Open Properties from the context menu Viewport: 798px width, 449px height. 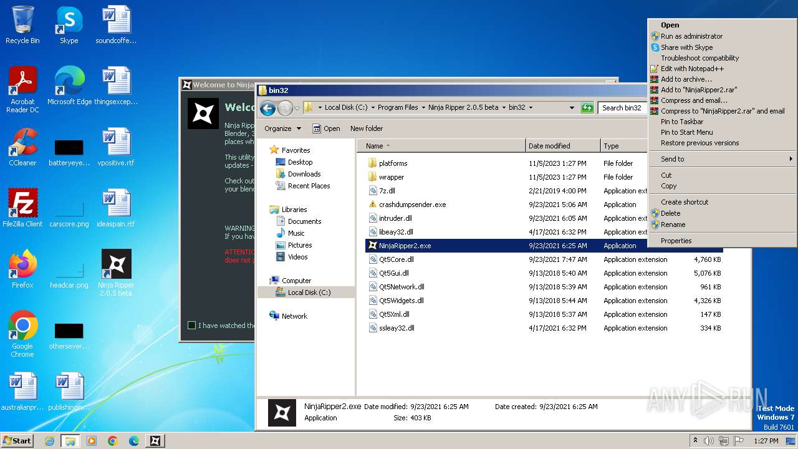722,241
